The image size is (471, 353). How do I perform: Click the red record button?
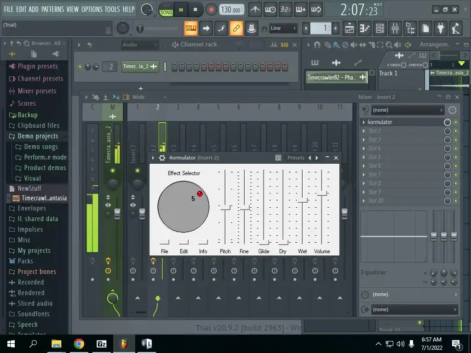click(x=211, y=10)
